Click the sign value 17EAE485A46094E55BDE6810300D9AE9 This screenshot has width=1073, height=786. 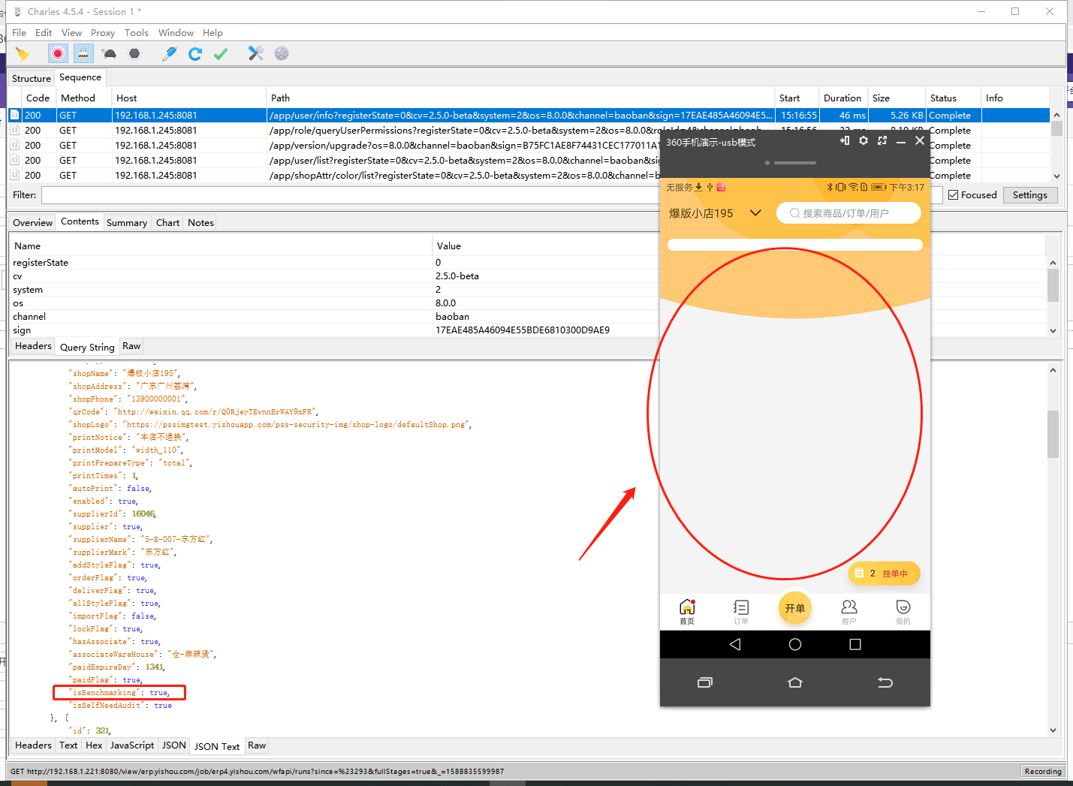(x=523, y=330)
